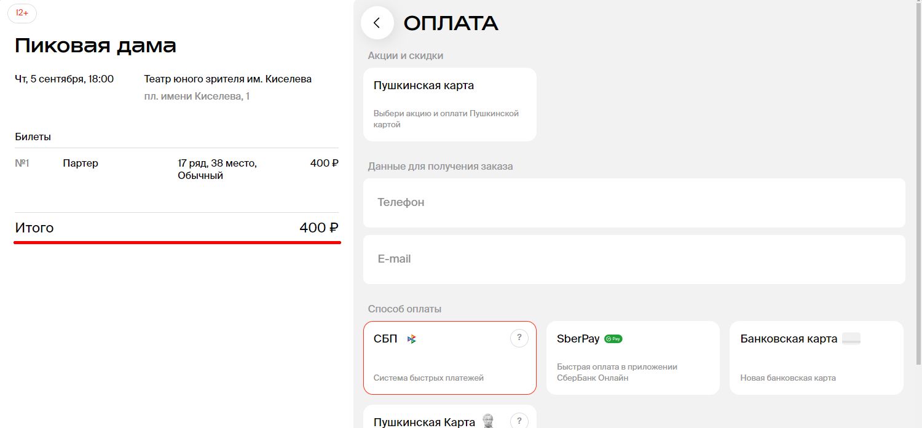Click the Pushkin portrait icon

pyautogui.click(x=489, y=421)
